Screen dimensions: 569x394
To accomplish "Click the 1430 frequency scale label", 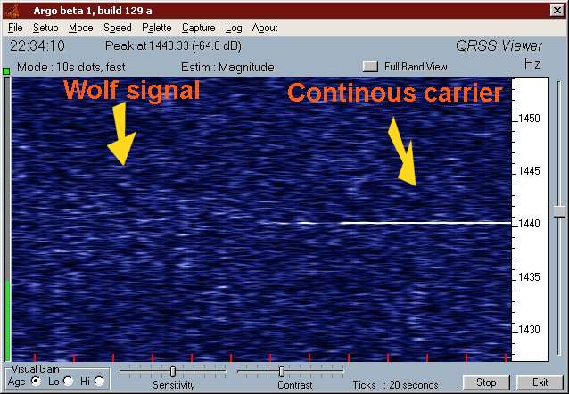I will click(529, 330).
